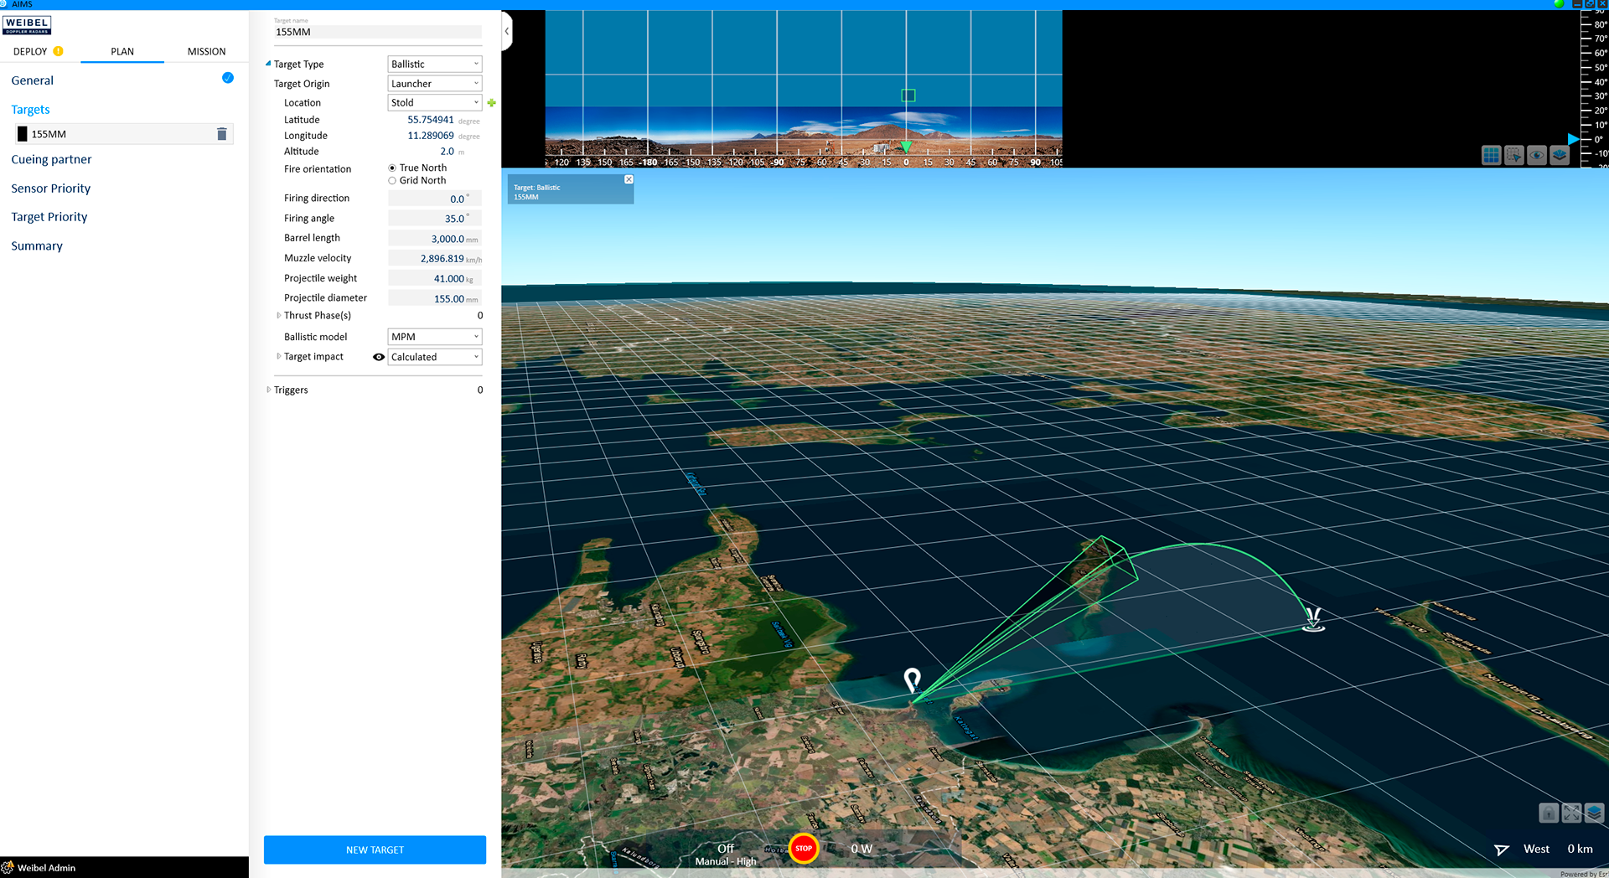Open the Cueing partner section
Viewport: 1609px width, 878px height.
coord(51,159)
